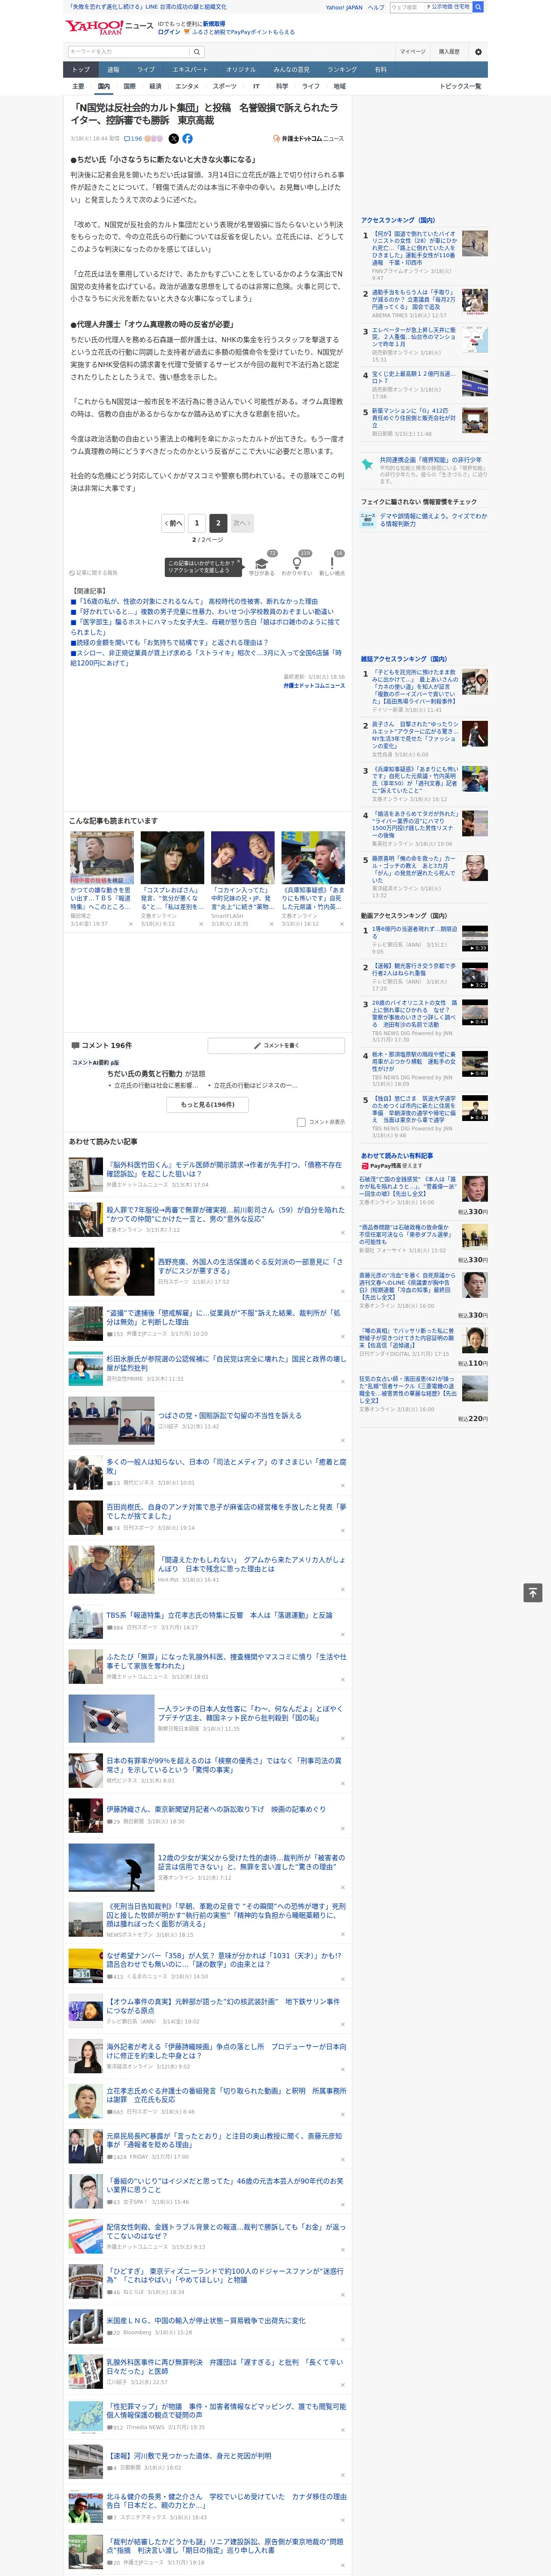The image size is (551, 2576).
Task: Click the Yahoo! JAPAN logo
Action: (x=95, y=27)
